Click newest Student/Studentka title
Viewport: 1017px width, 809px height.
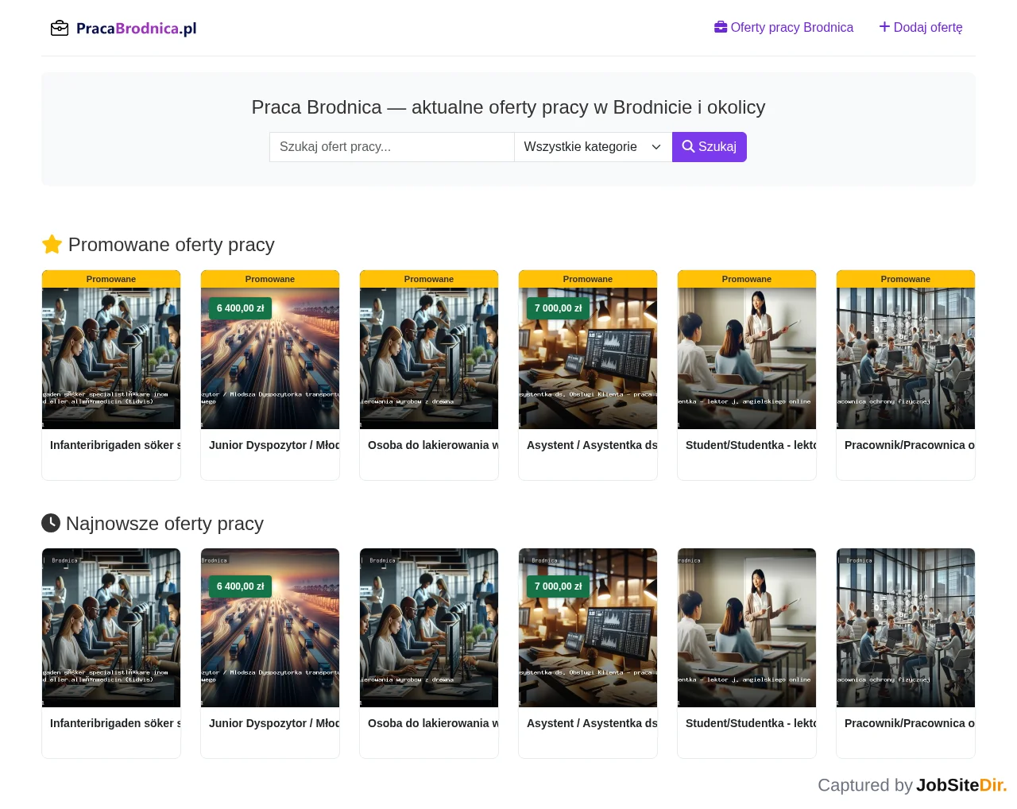tap(751, 723)
